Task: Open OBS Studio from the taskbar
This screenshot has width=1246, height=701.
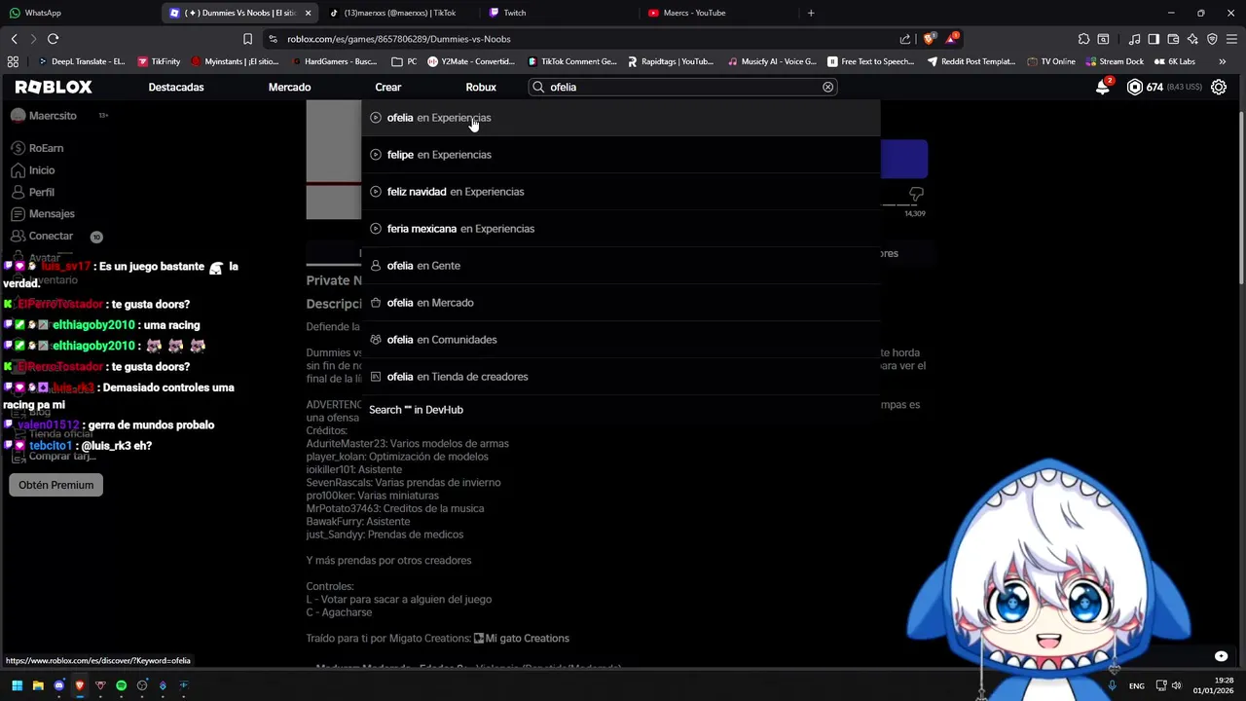Action: [x=142, y=685]
